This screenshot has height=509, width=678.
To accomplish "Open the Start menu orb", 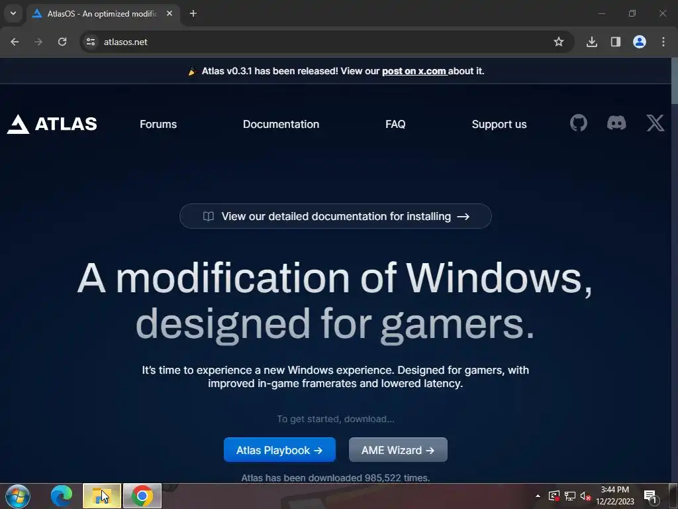I will click(x=18, y=496).
